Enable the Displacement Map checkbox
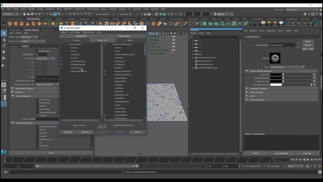The width and height of the screenshot is (323, 182). (x=37, y=112)
